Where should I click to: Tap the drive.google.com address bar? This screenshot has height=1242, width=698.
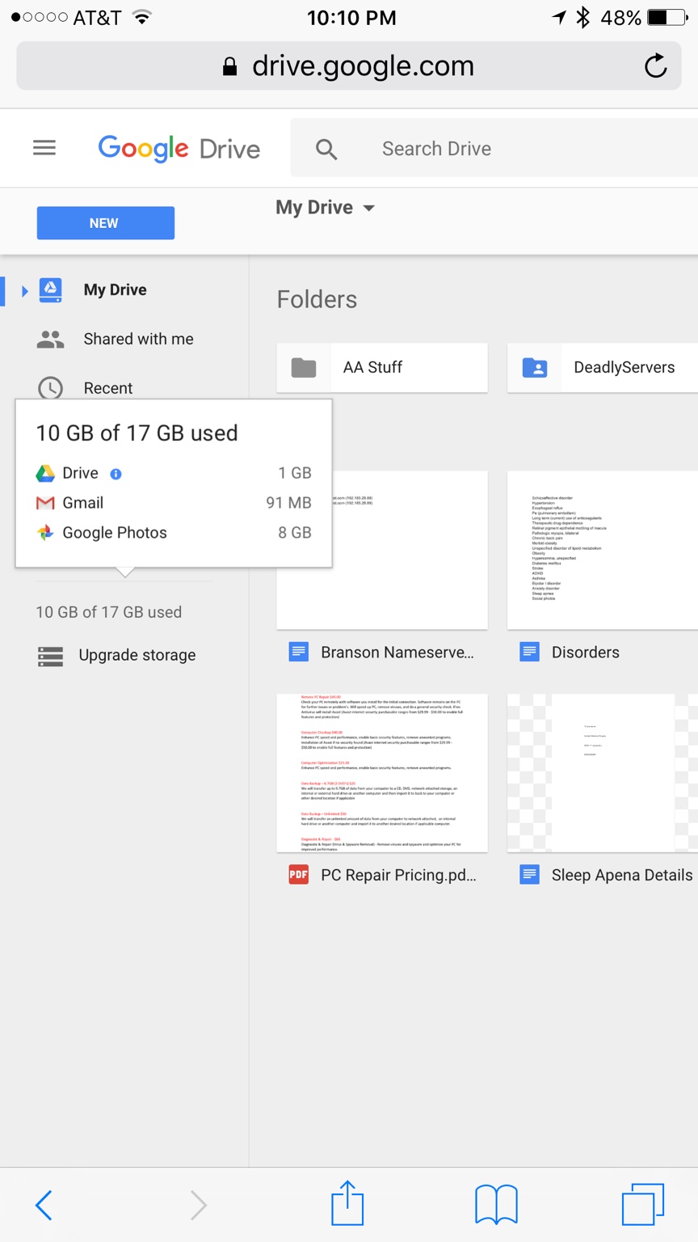(x=349, y=65)
